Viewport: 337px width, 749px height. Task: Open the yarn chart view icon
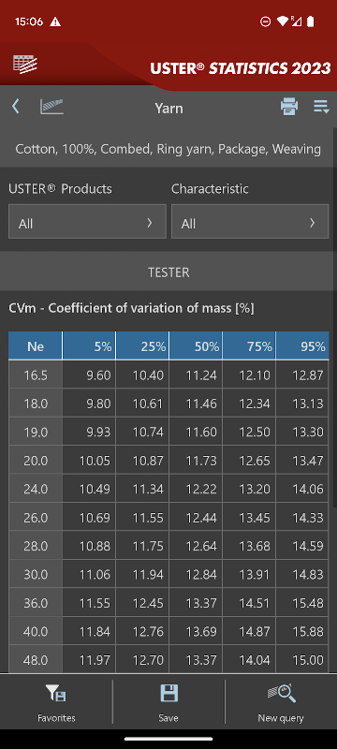point(52,106)
